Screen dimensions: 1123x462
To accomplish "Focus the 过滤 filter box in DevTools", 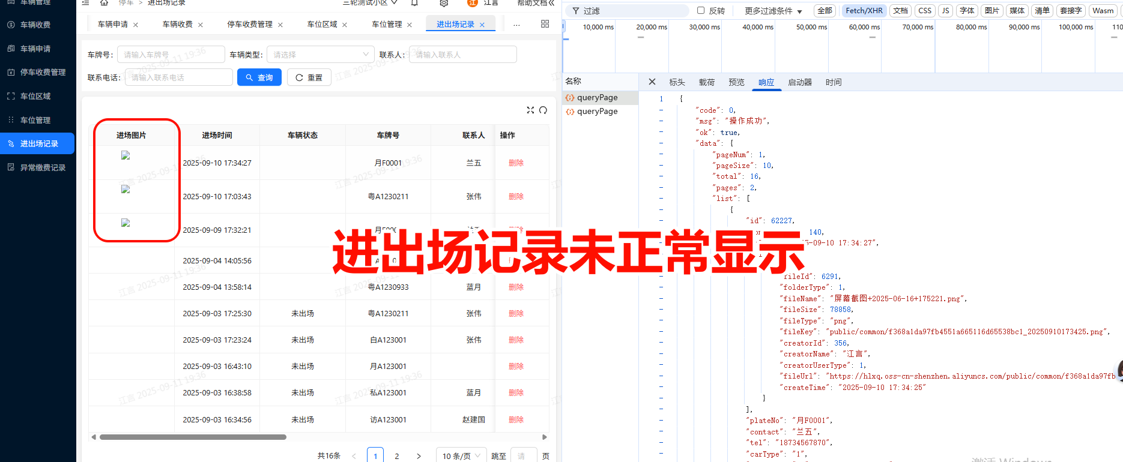I will point(628,11).
